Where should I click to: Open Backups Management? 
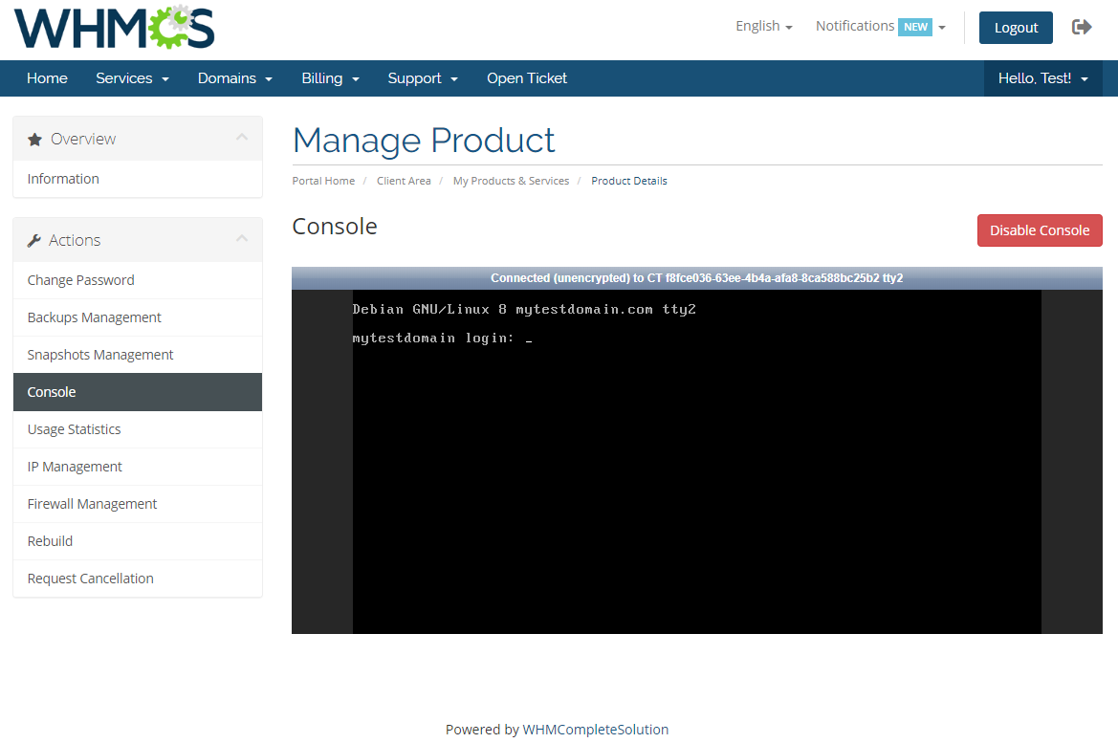tap(138, 317)
